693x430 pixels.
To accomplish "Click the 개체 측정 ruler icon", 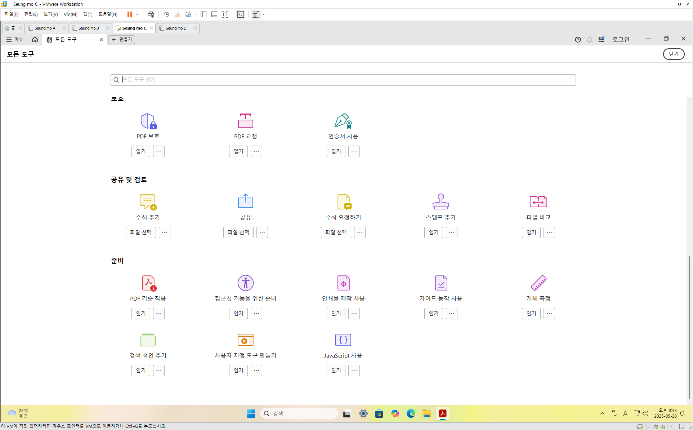I will [538, 283].
